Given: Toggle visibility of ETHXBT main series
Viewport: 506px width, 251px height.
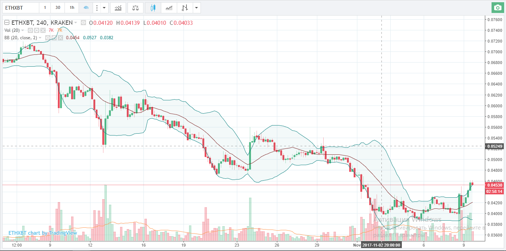Looking at the screenshot, I should coord(83,23).
